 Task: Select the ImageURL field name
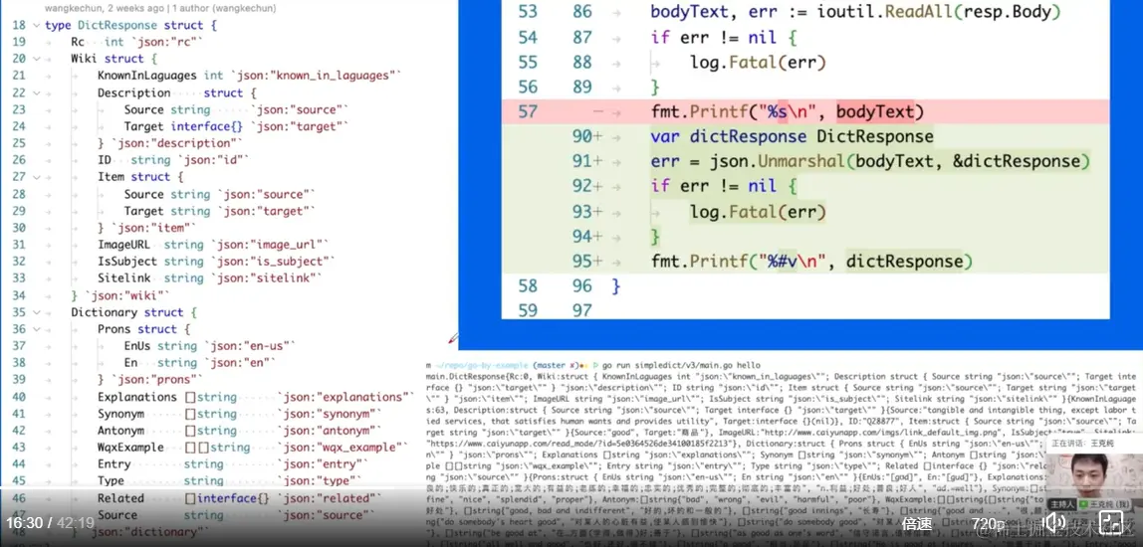click(123, 245)
